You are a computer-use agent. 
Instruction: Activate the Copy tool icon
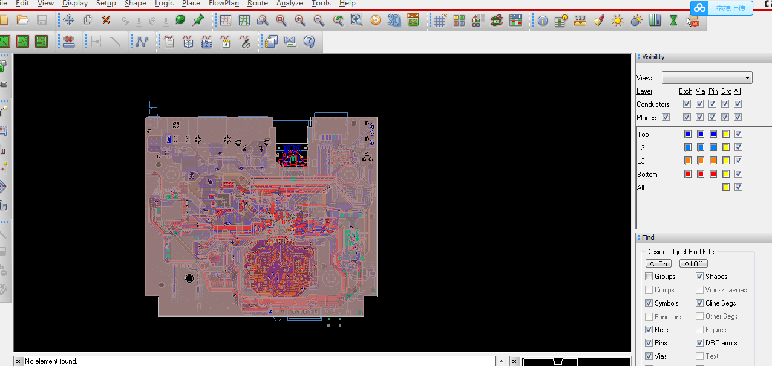click(87, 20)
